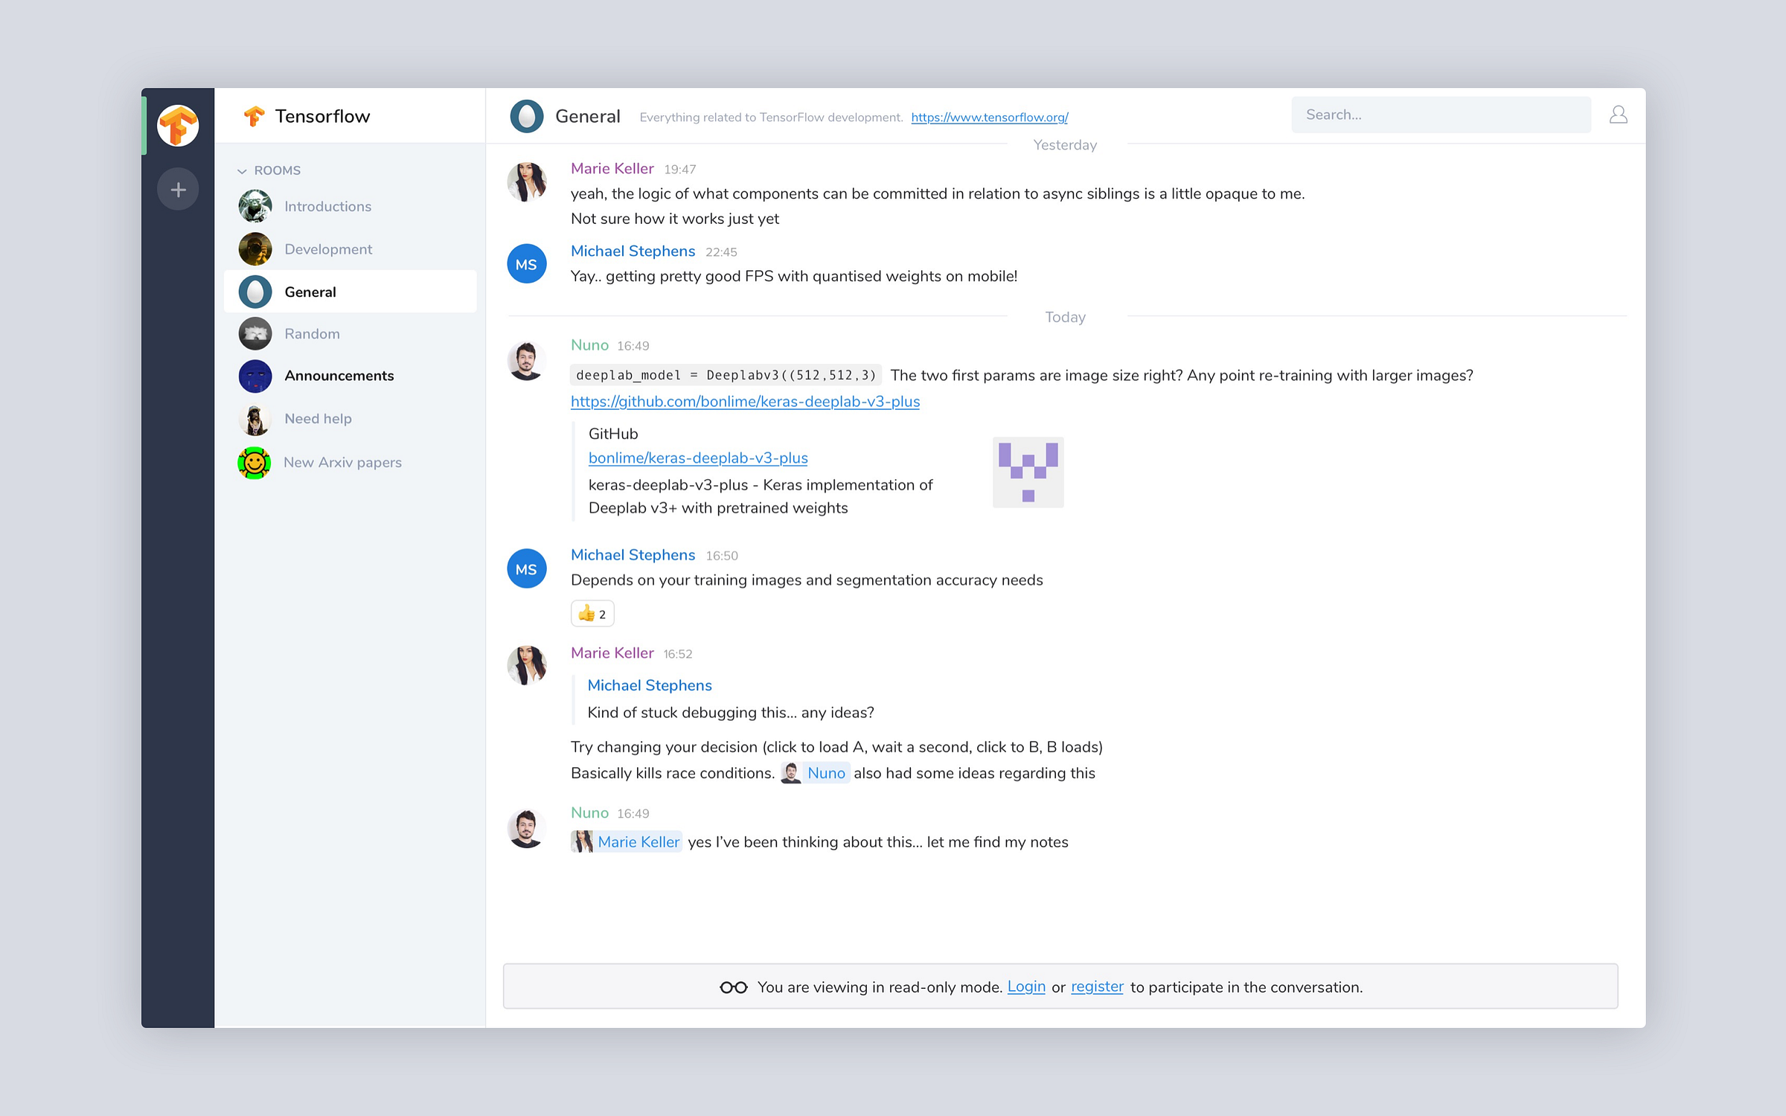Open the bonlime/keras-deeplab-v3-plus preview link

click(x=697, y=458)
